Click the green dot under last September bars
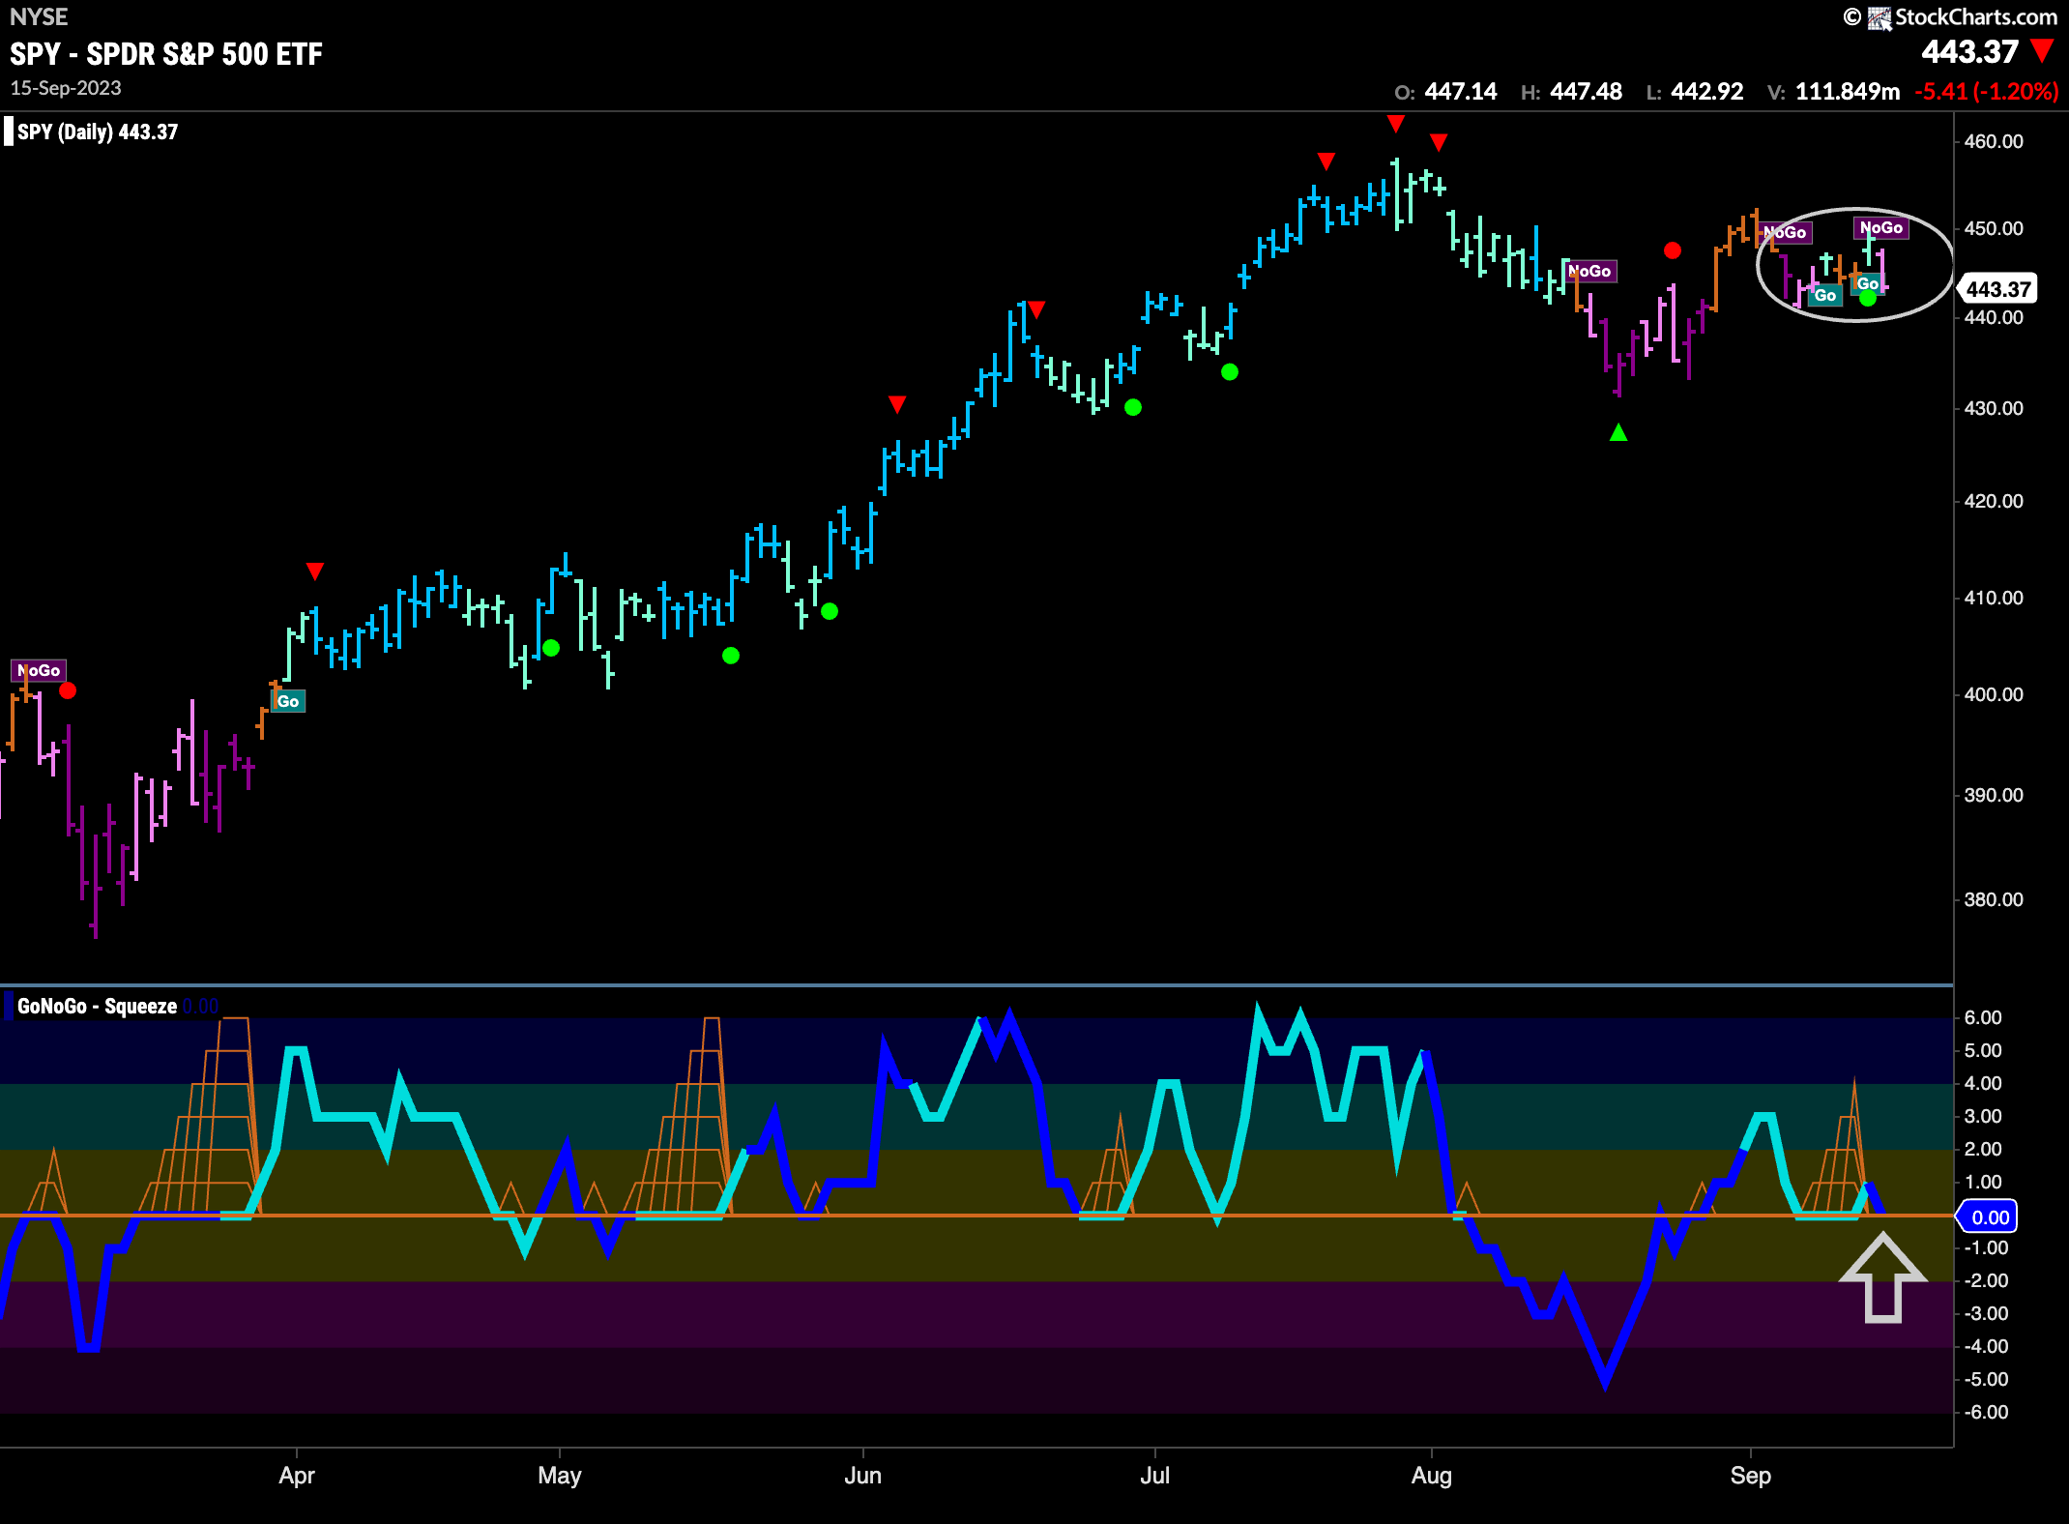 [x=1868, y=299]
